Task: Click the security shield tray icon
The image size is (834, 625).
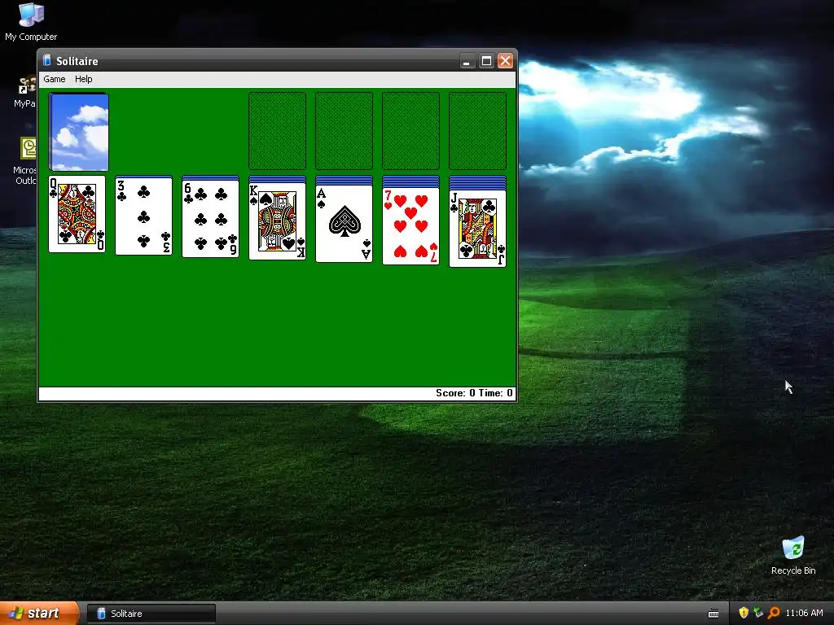Action: point(744,613)
